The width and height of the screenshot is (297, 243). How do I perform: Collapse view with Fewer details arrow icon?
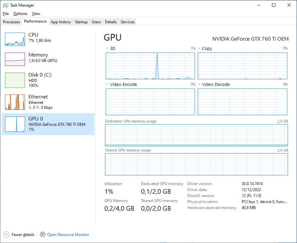pos(6,235)
